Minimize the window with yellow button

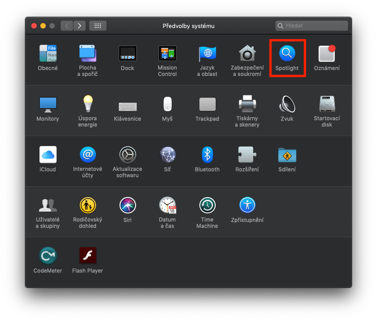(43, 26)
